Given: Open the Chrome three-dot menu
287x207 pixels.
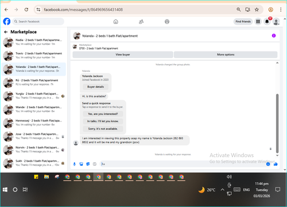Looking at the screenshot, I should tap(281, 10).
